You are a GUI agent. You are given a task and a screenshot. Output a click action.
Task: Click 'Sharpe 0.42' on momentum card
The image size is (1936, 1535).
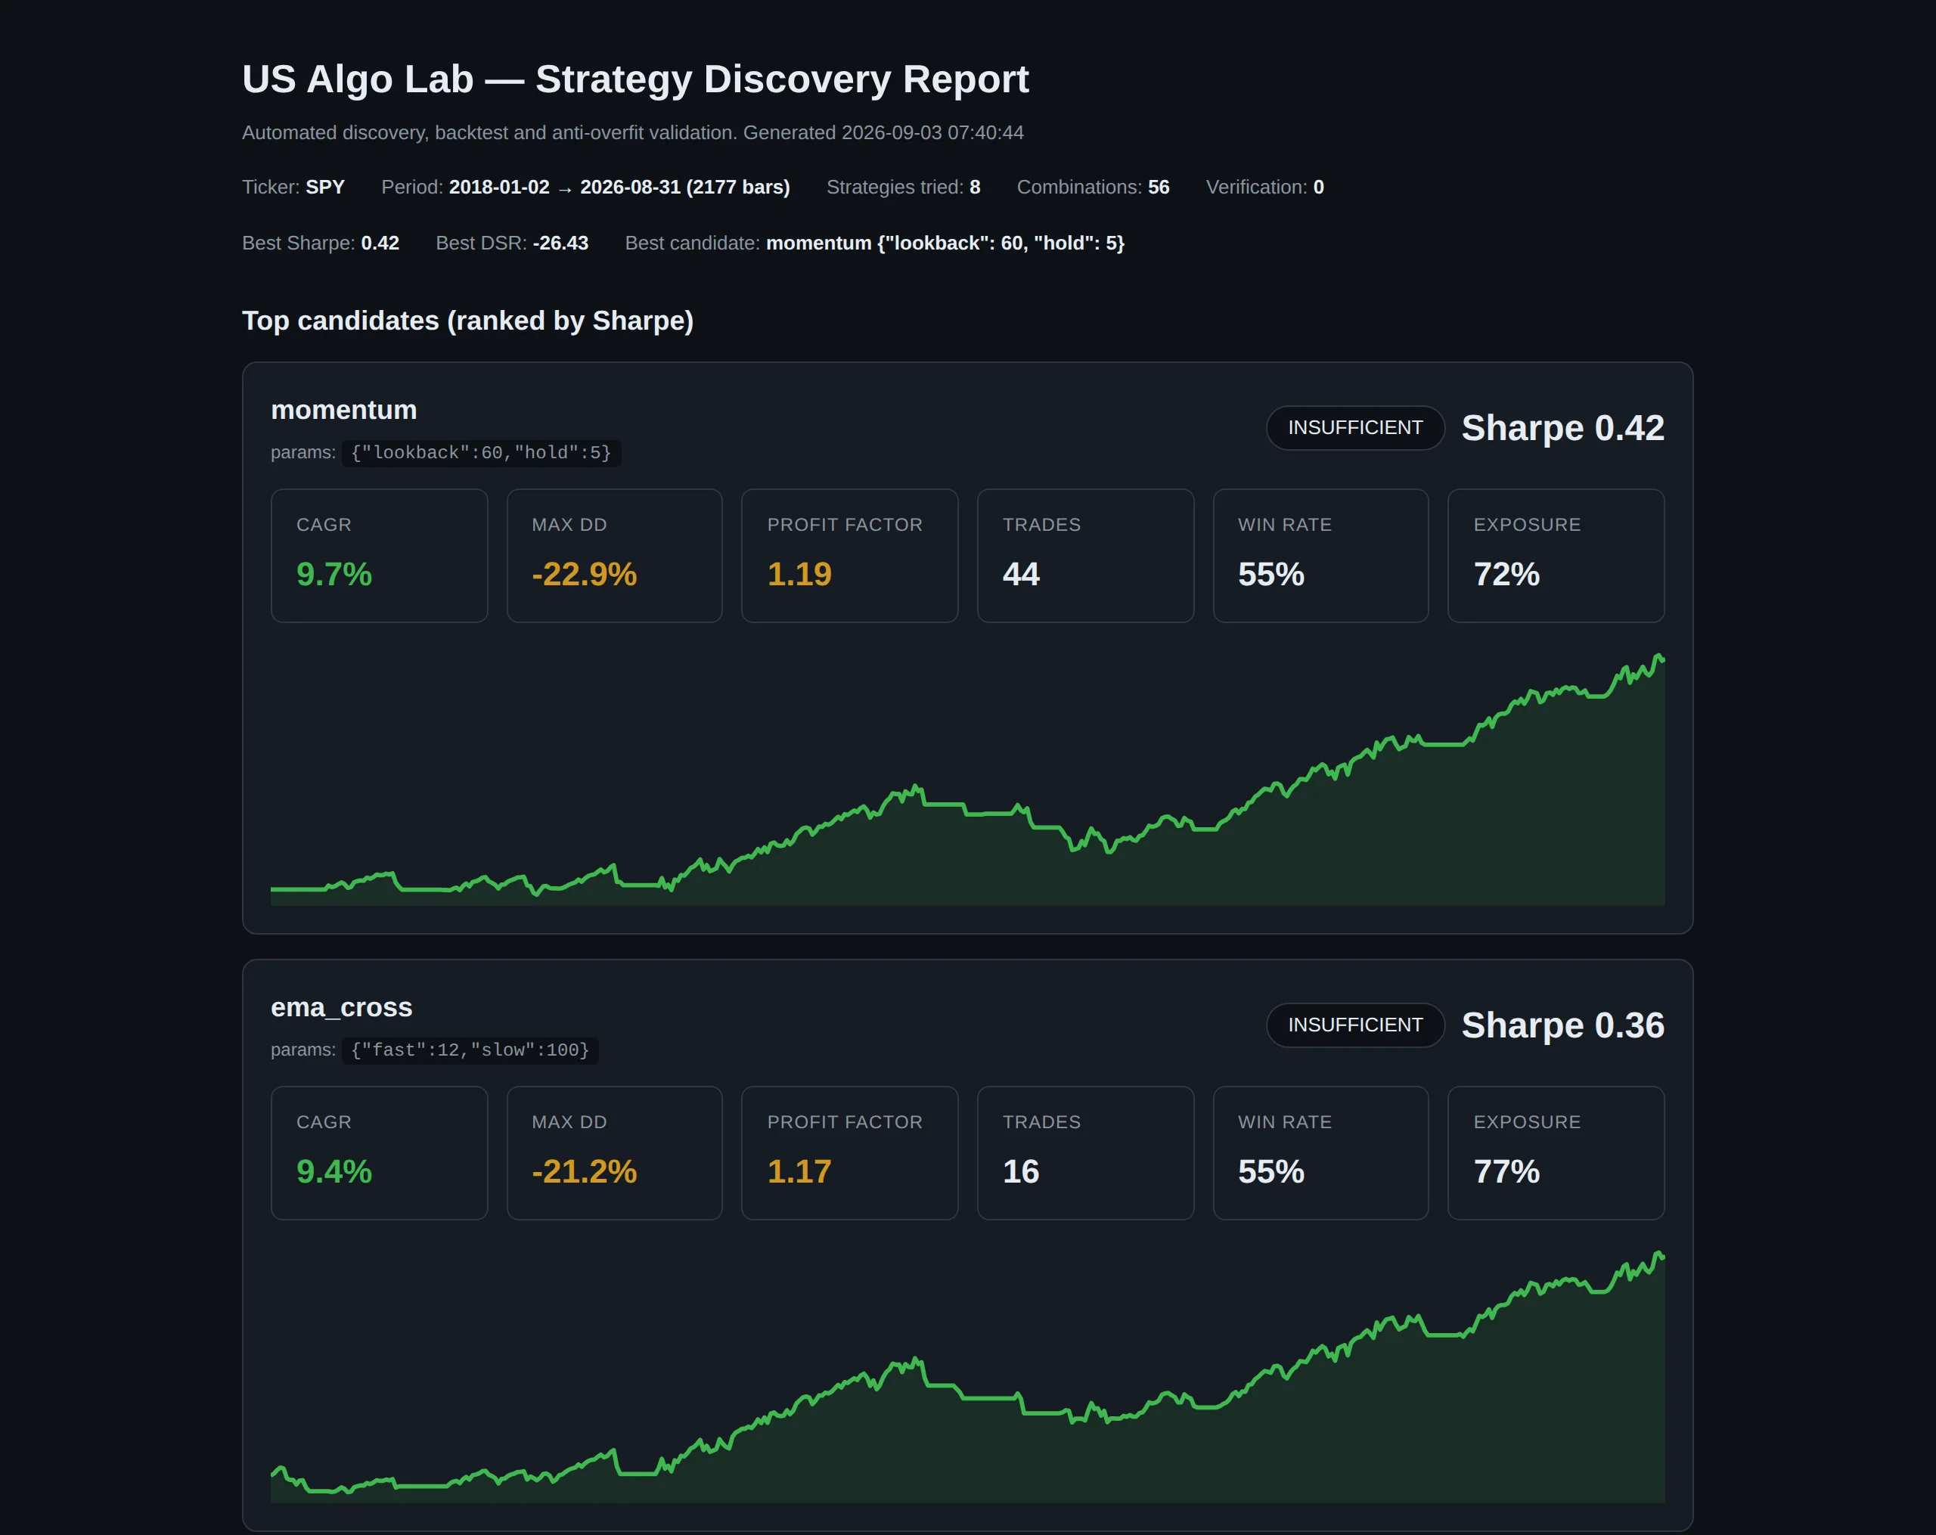(x=1562, y=427)
